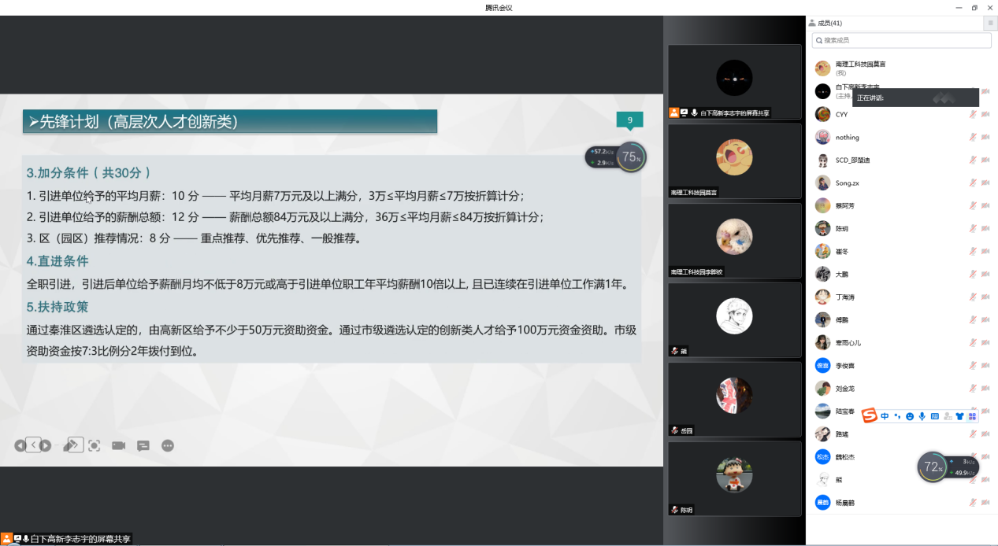Click the focus/capture icon in slide toolbar
This screenshot has width=998, height=546.
coord(95,445)
